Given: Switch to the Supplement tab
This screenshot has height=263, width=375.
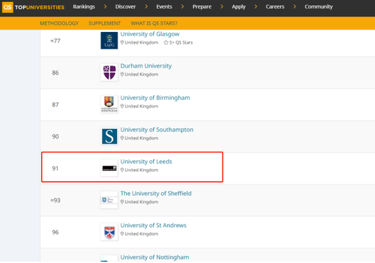Looking at the screenshot, I should pos(104,23).
